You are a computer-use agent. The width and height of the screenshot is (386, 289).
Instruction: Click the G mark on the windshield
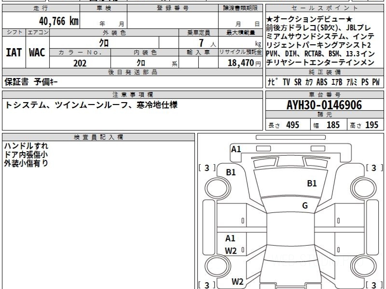(305, 206)
